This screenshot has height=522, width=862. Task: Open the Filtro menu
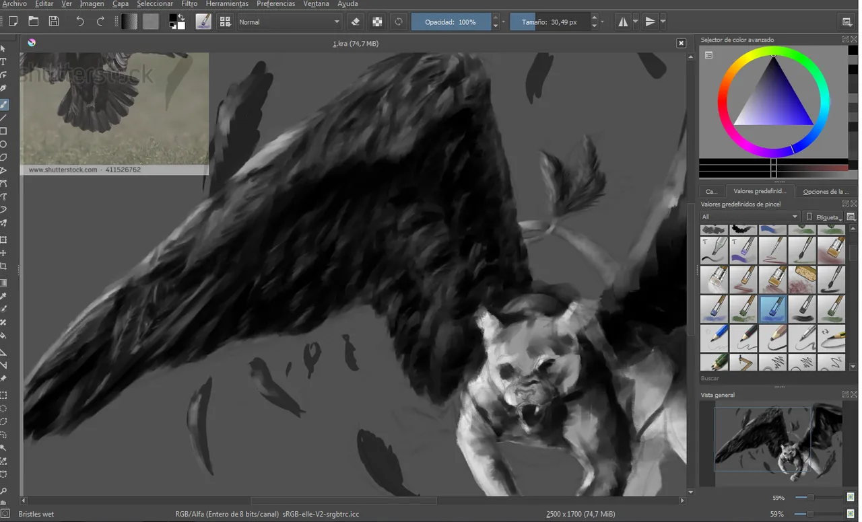tap(189, 4)
